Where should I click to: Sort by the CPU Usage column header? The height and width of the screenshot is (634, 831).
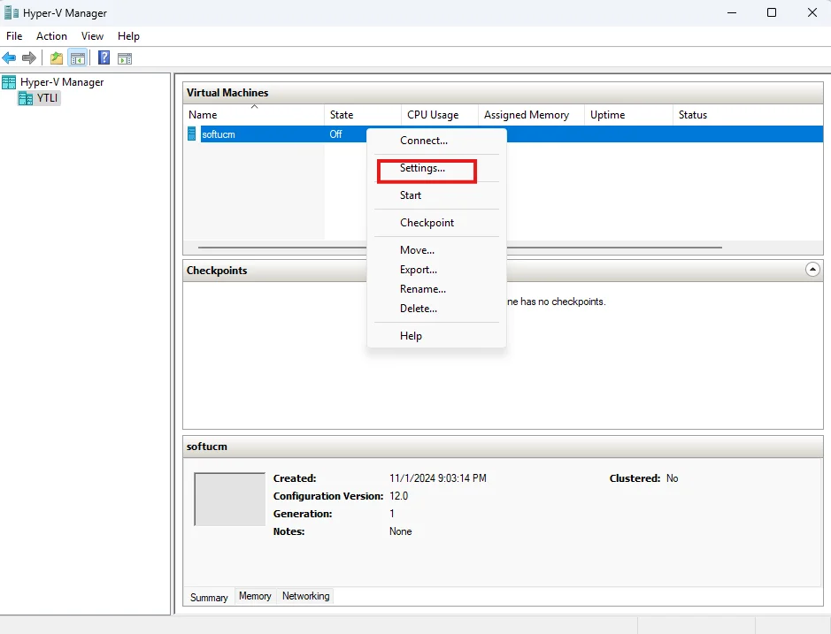coord(439,115)
